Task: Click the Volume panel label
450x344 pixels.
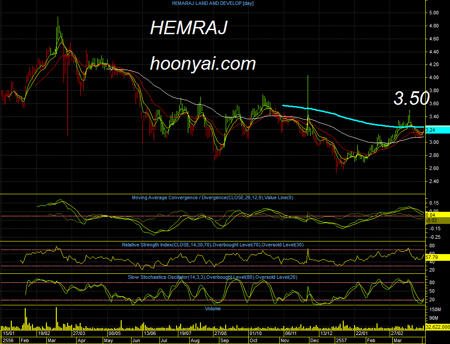Action: coord(213,309)
